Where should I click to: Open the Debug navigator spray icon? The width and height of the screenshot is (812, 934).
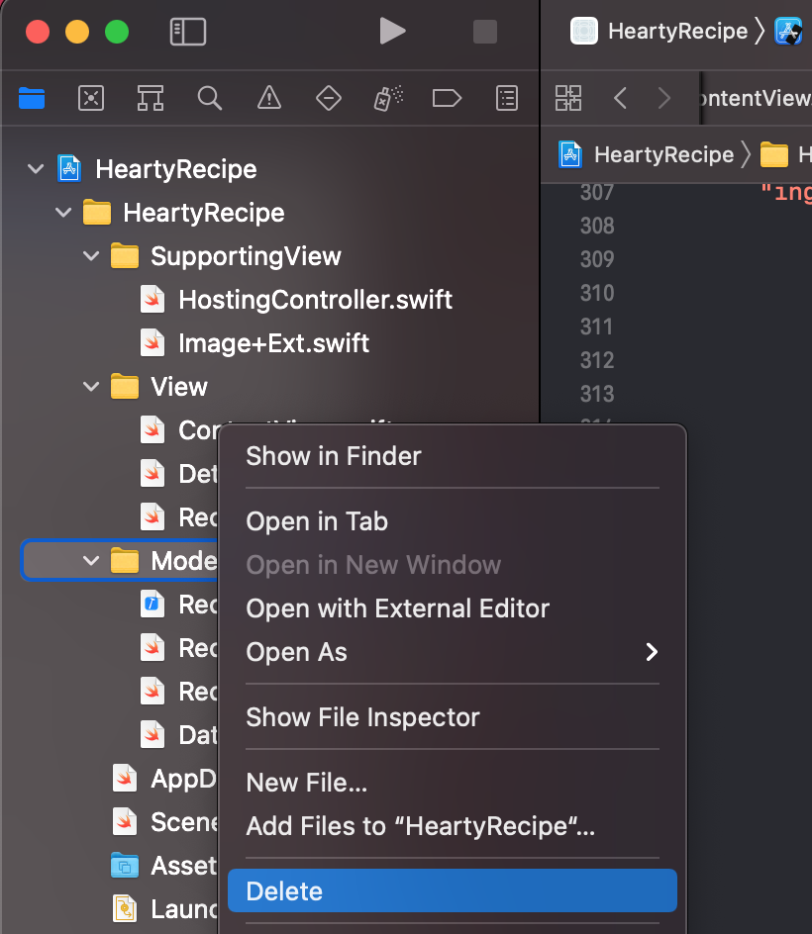(x=388, y=98)
